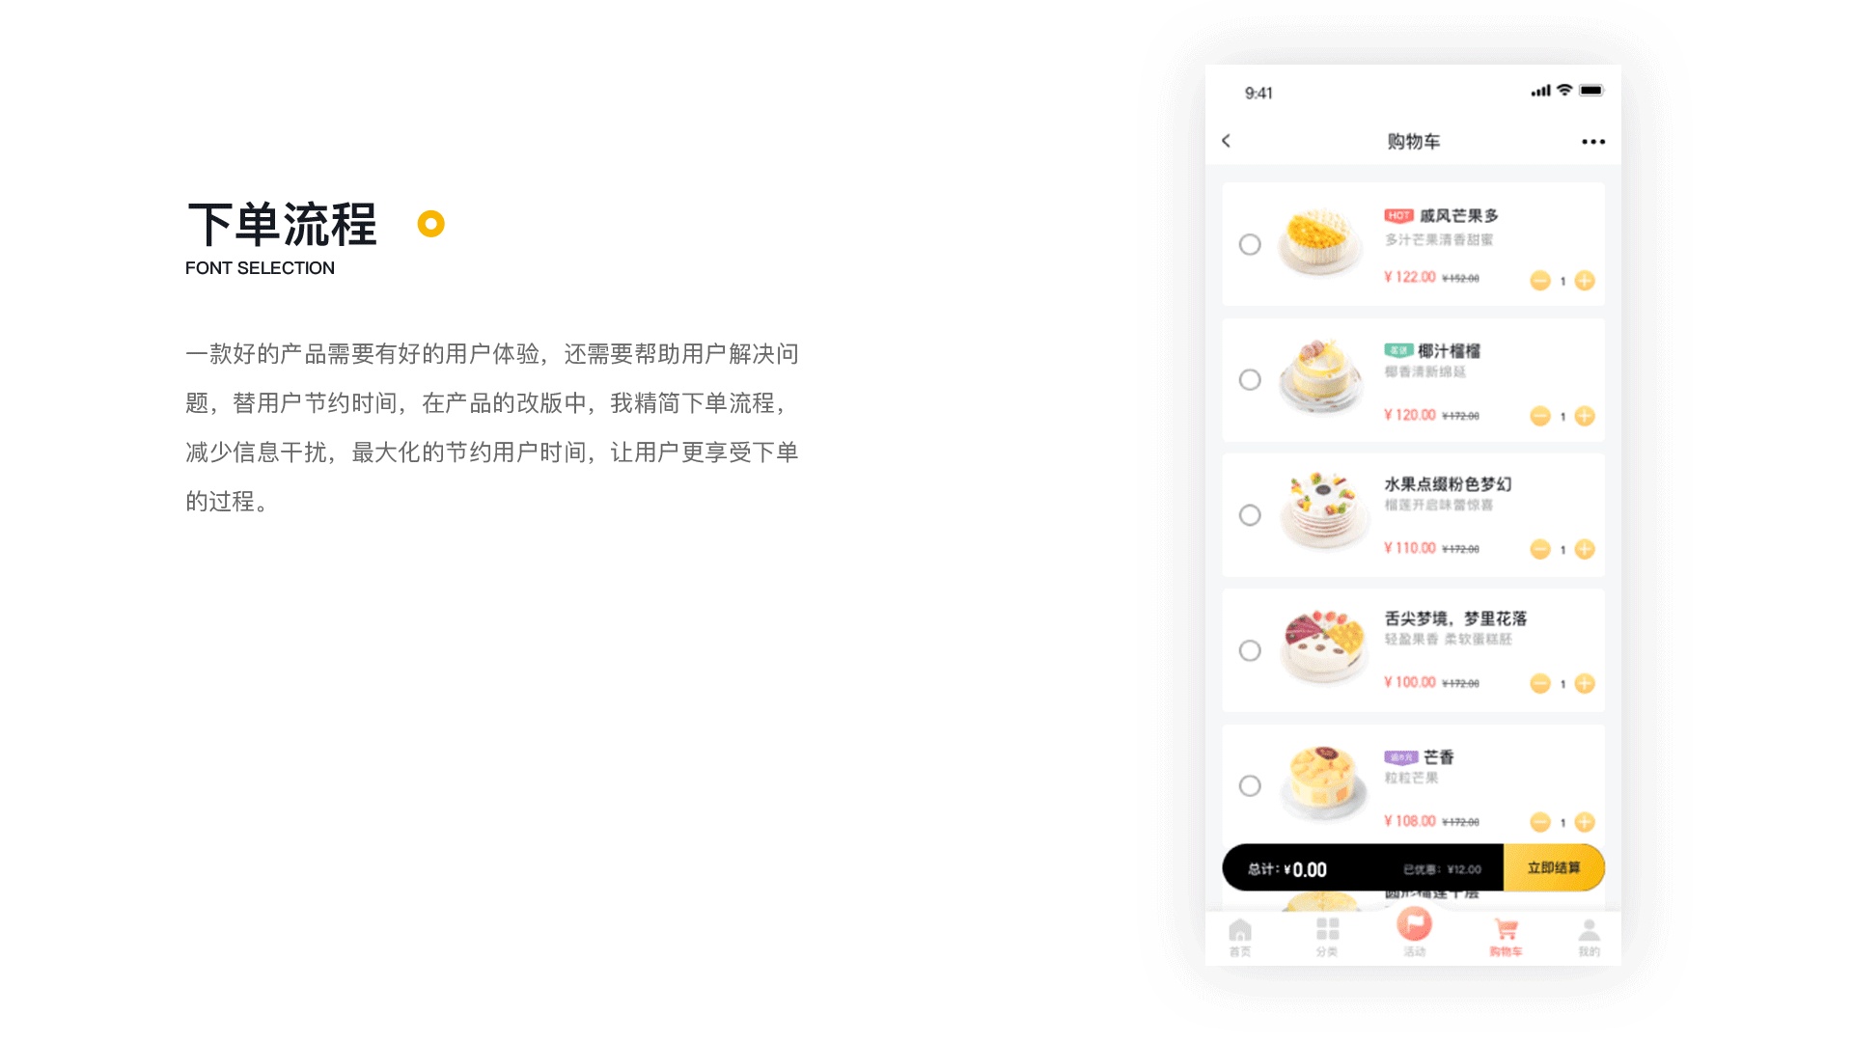Select the 戚风芒果多 item radio button
Screen dimensions: 1853x1042
pyautogui.click(x=1250, y=244)
